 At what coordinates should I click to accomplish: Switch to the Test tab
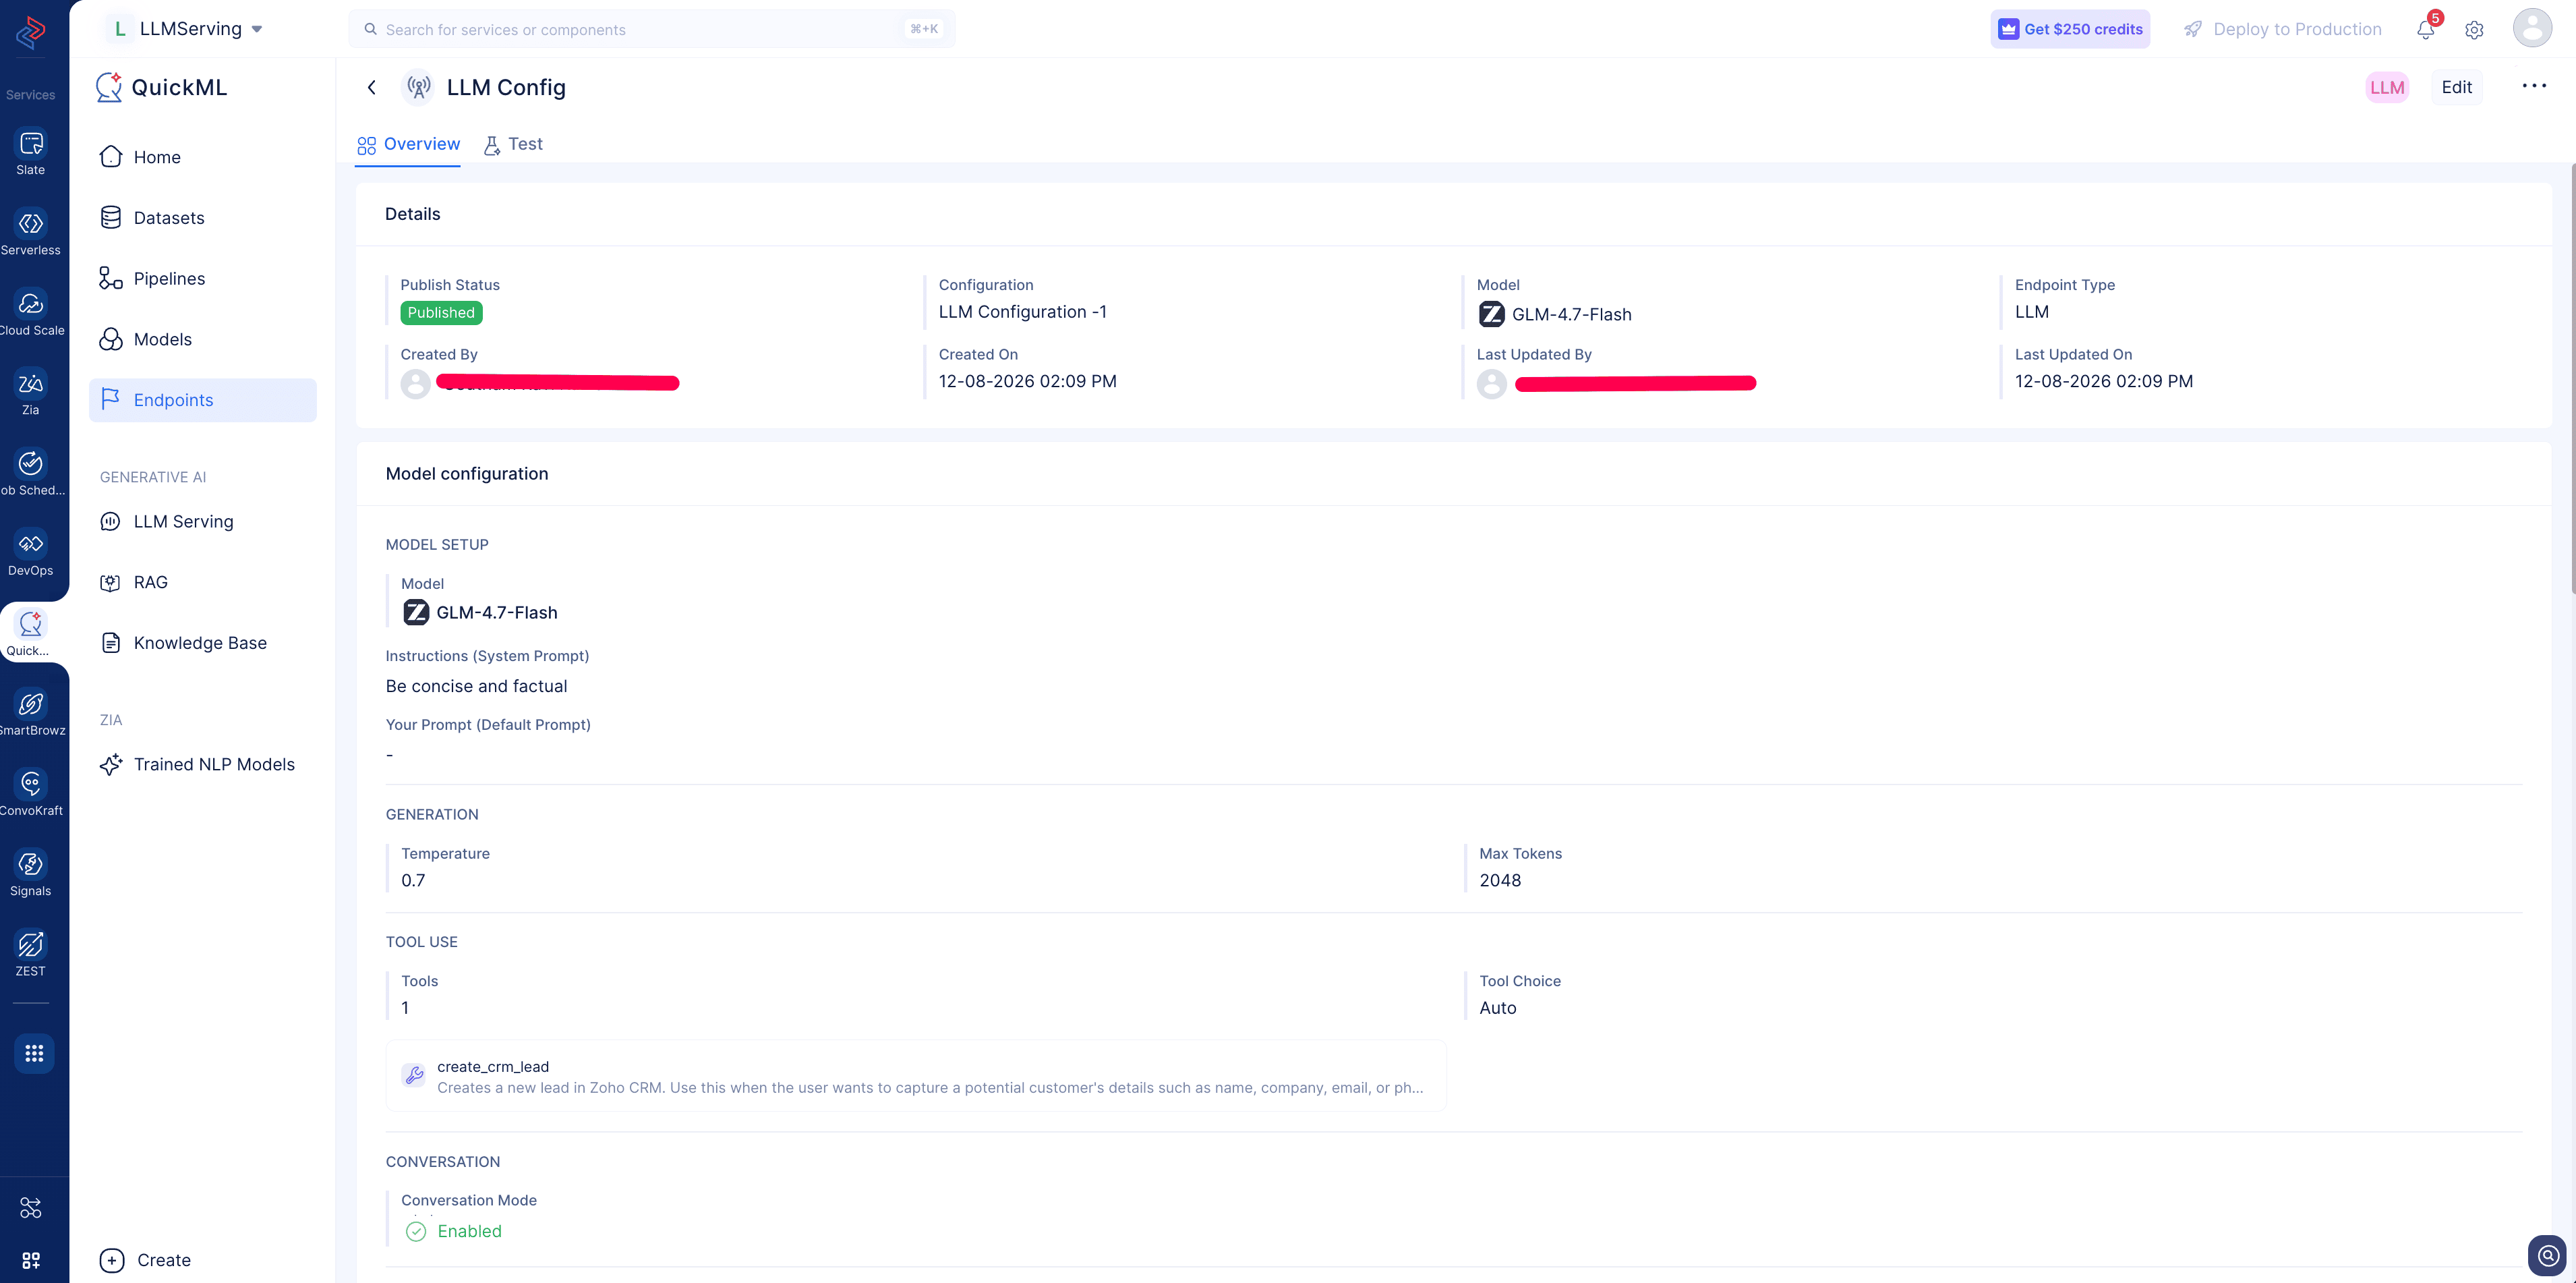[514, 144]
